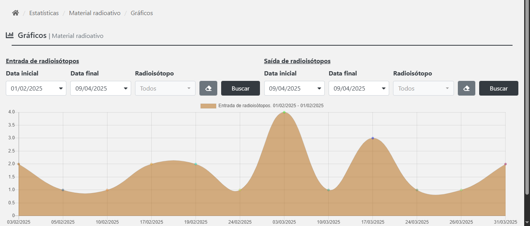Click the bar chart icon beside Gráficos title
530x226 pixels.
pos(9,35)
